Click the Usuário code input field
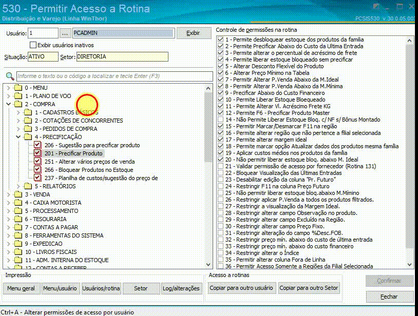418x316 pixels. point(43,33)
